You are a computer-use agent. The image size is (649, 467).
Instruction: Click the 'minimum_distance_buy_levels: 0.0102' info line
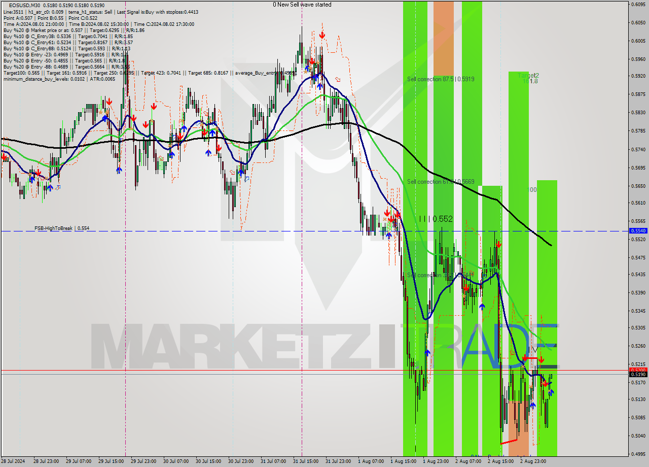tap(59, 79)
